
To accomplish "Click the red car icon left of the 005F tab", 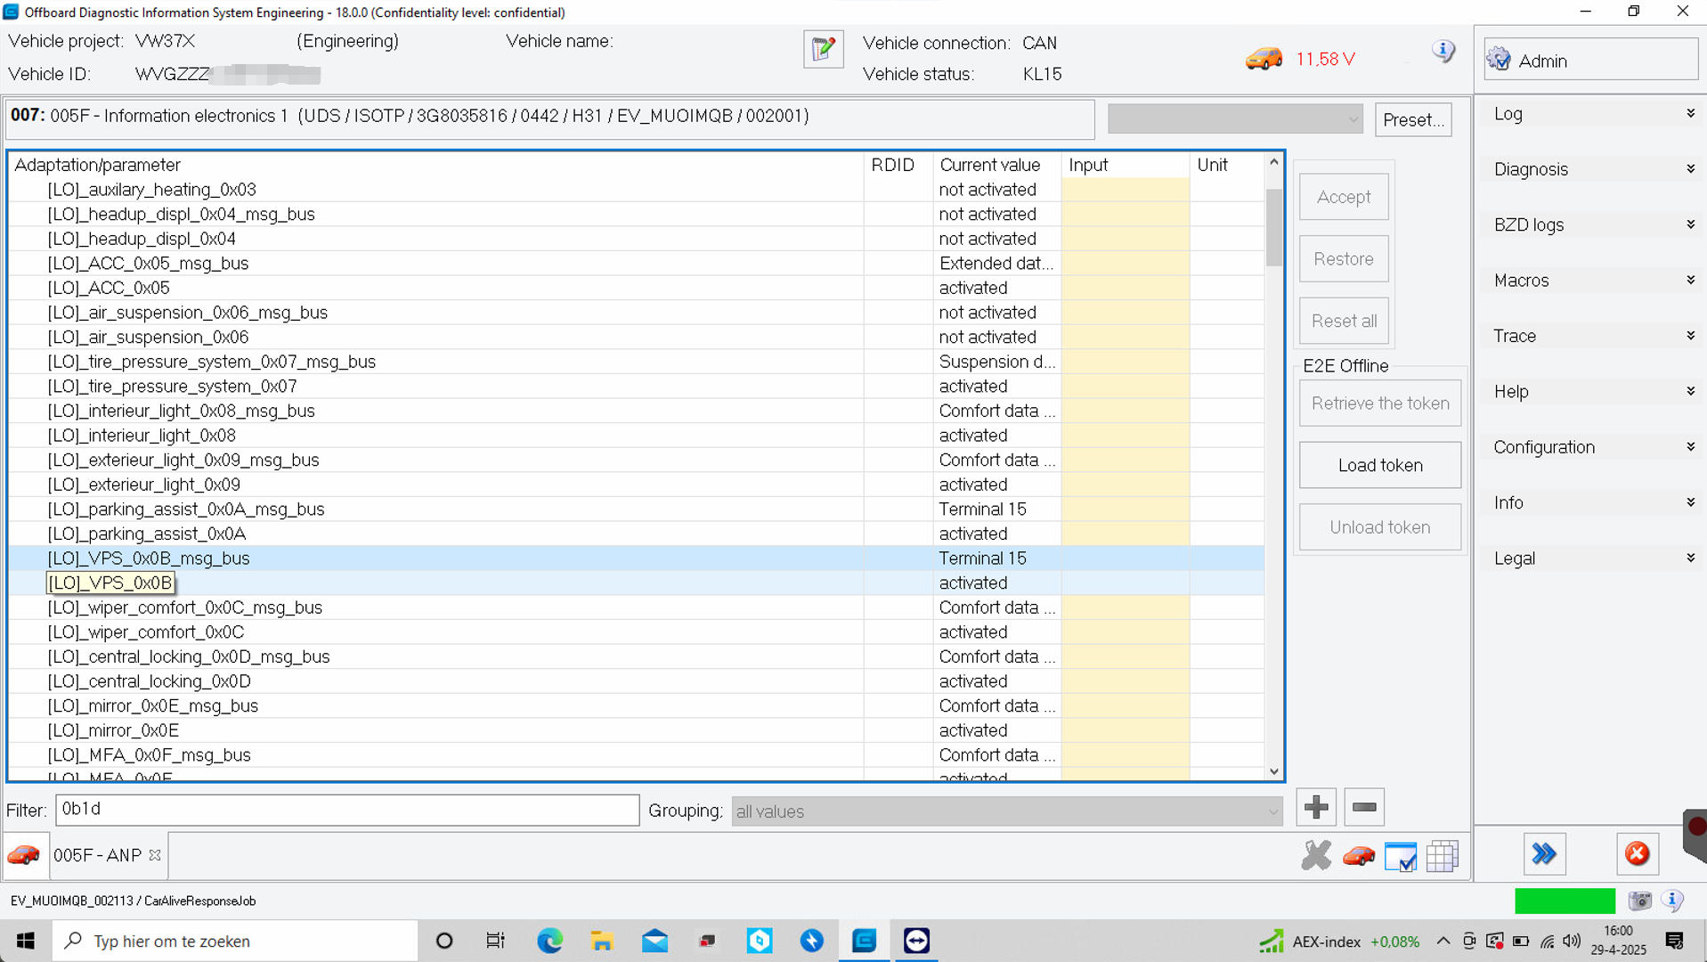I will [x=24, y=855].
